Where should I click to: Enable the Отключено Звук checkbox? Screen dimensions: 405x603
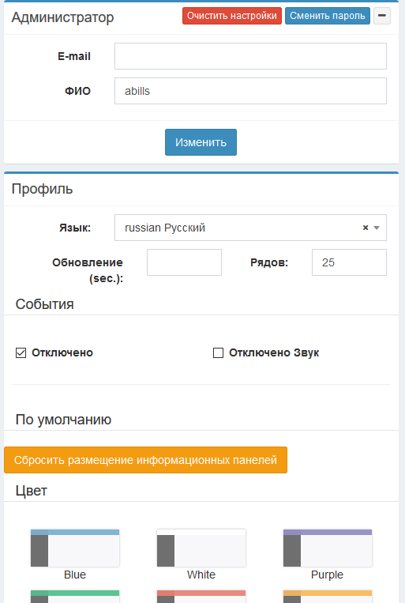pos(218,352)
